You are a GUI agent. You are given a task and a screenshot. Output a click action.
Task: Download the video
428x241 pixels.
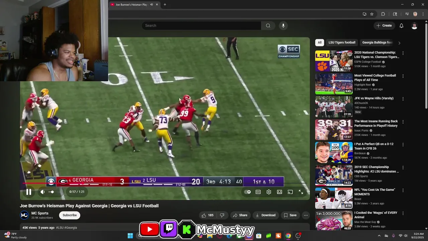coord(265,215)
